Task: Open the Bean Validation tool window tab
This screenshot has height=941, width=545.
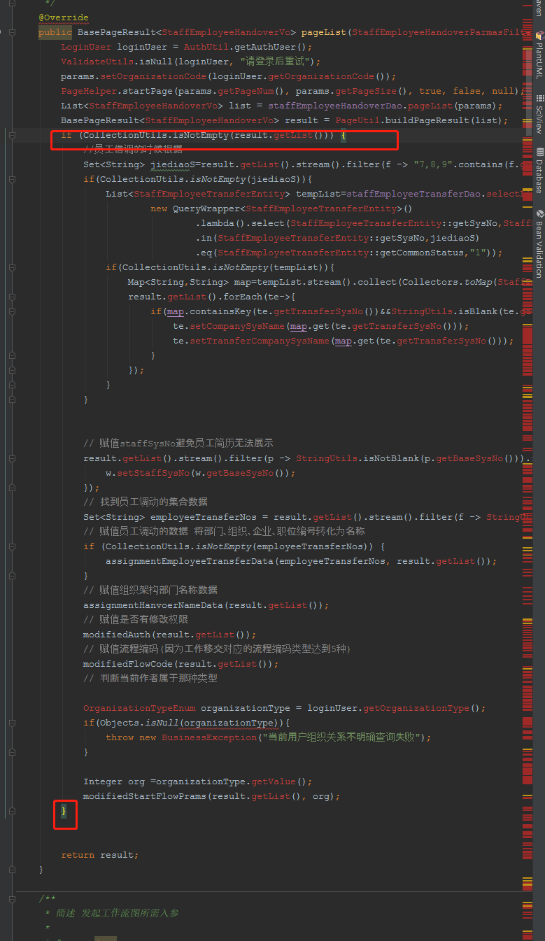Action: (539, 244)
